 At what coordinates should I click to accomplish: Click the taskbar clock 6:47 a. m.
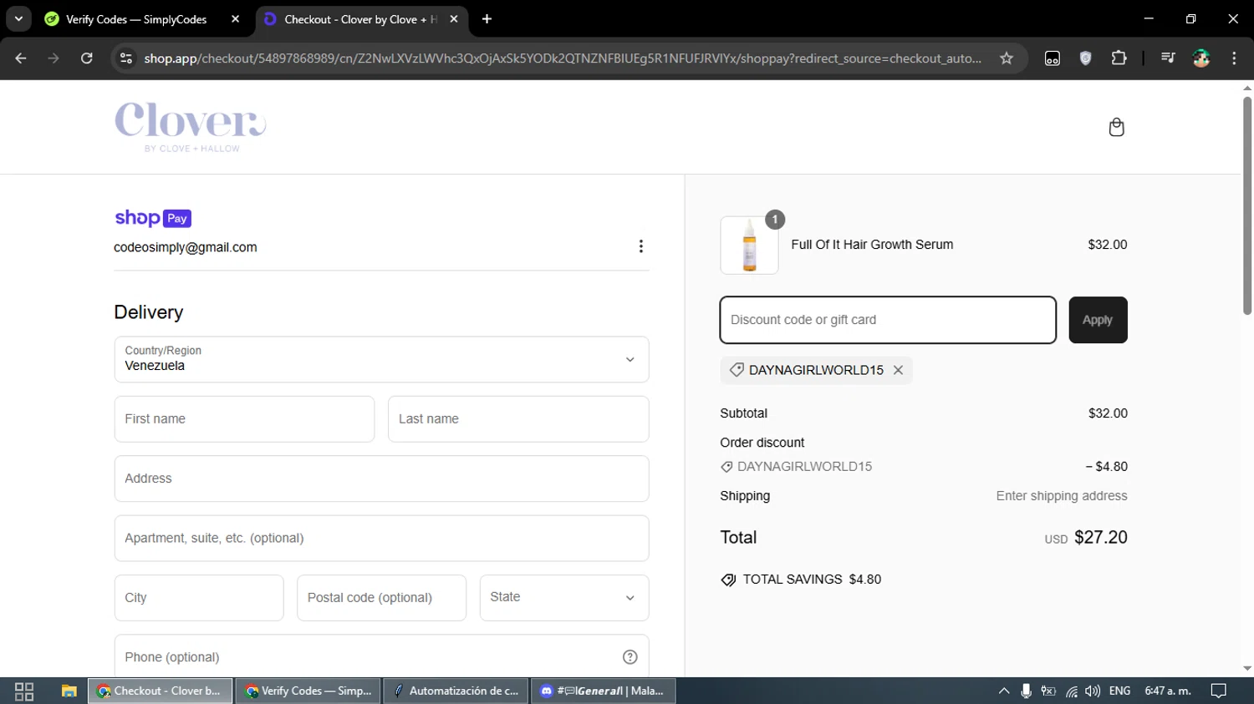1168,691
